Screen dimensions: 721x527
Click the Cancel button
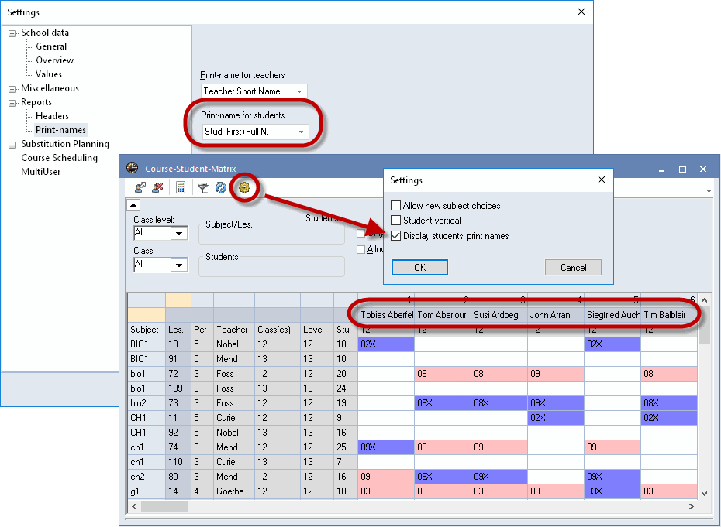coord(573,268)
